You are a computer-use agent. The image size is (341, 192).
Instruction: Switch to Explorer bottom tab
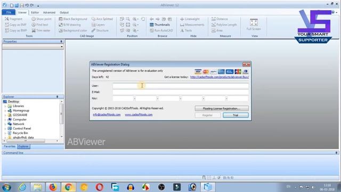(23, 147)
